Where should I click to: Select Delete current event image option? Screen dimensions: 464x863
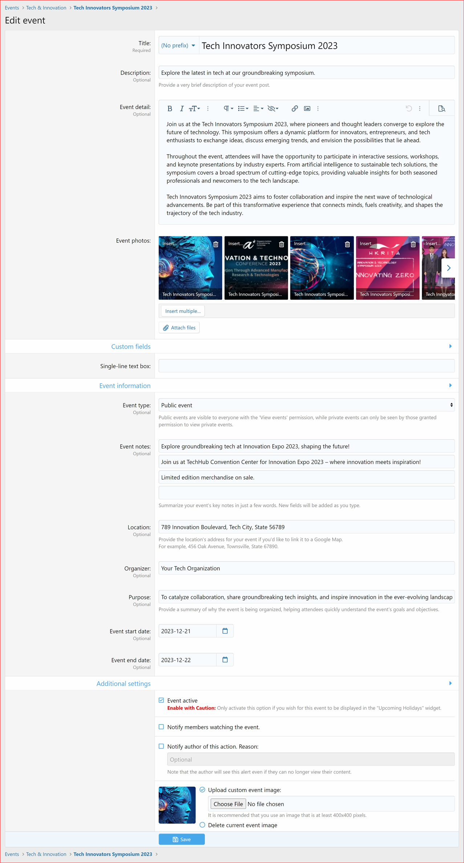(202, 825)
